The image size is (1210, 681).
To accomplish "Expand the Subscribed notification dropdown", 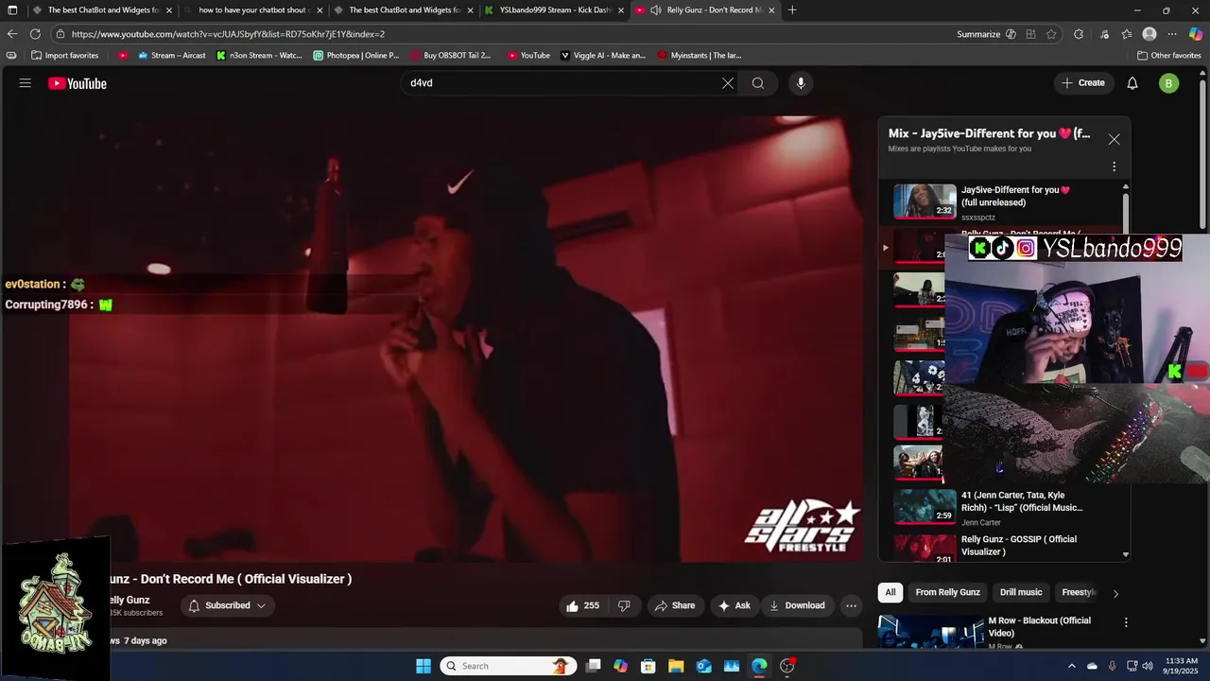I will pos(228,605).
